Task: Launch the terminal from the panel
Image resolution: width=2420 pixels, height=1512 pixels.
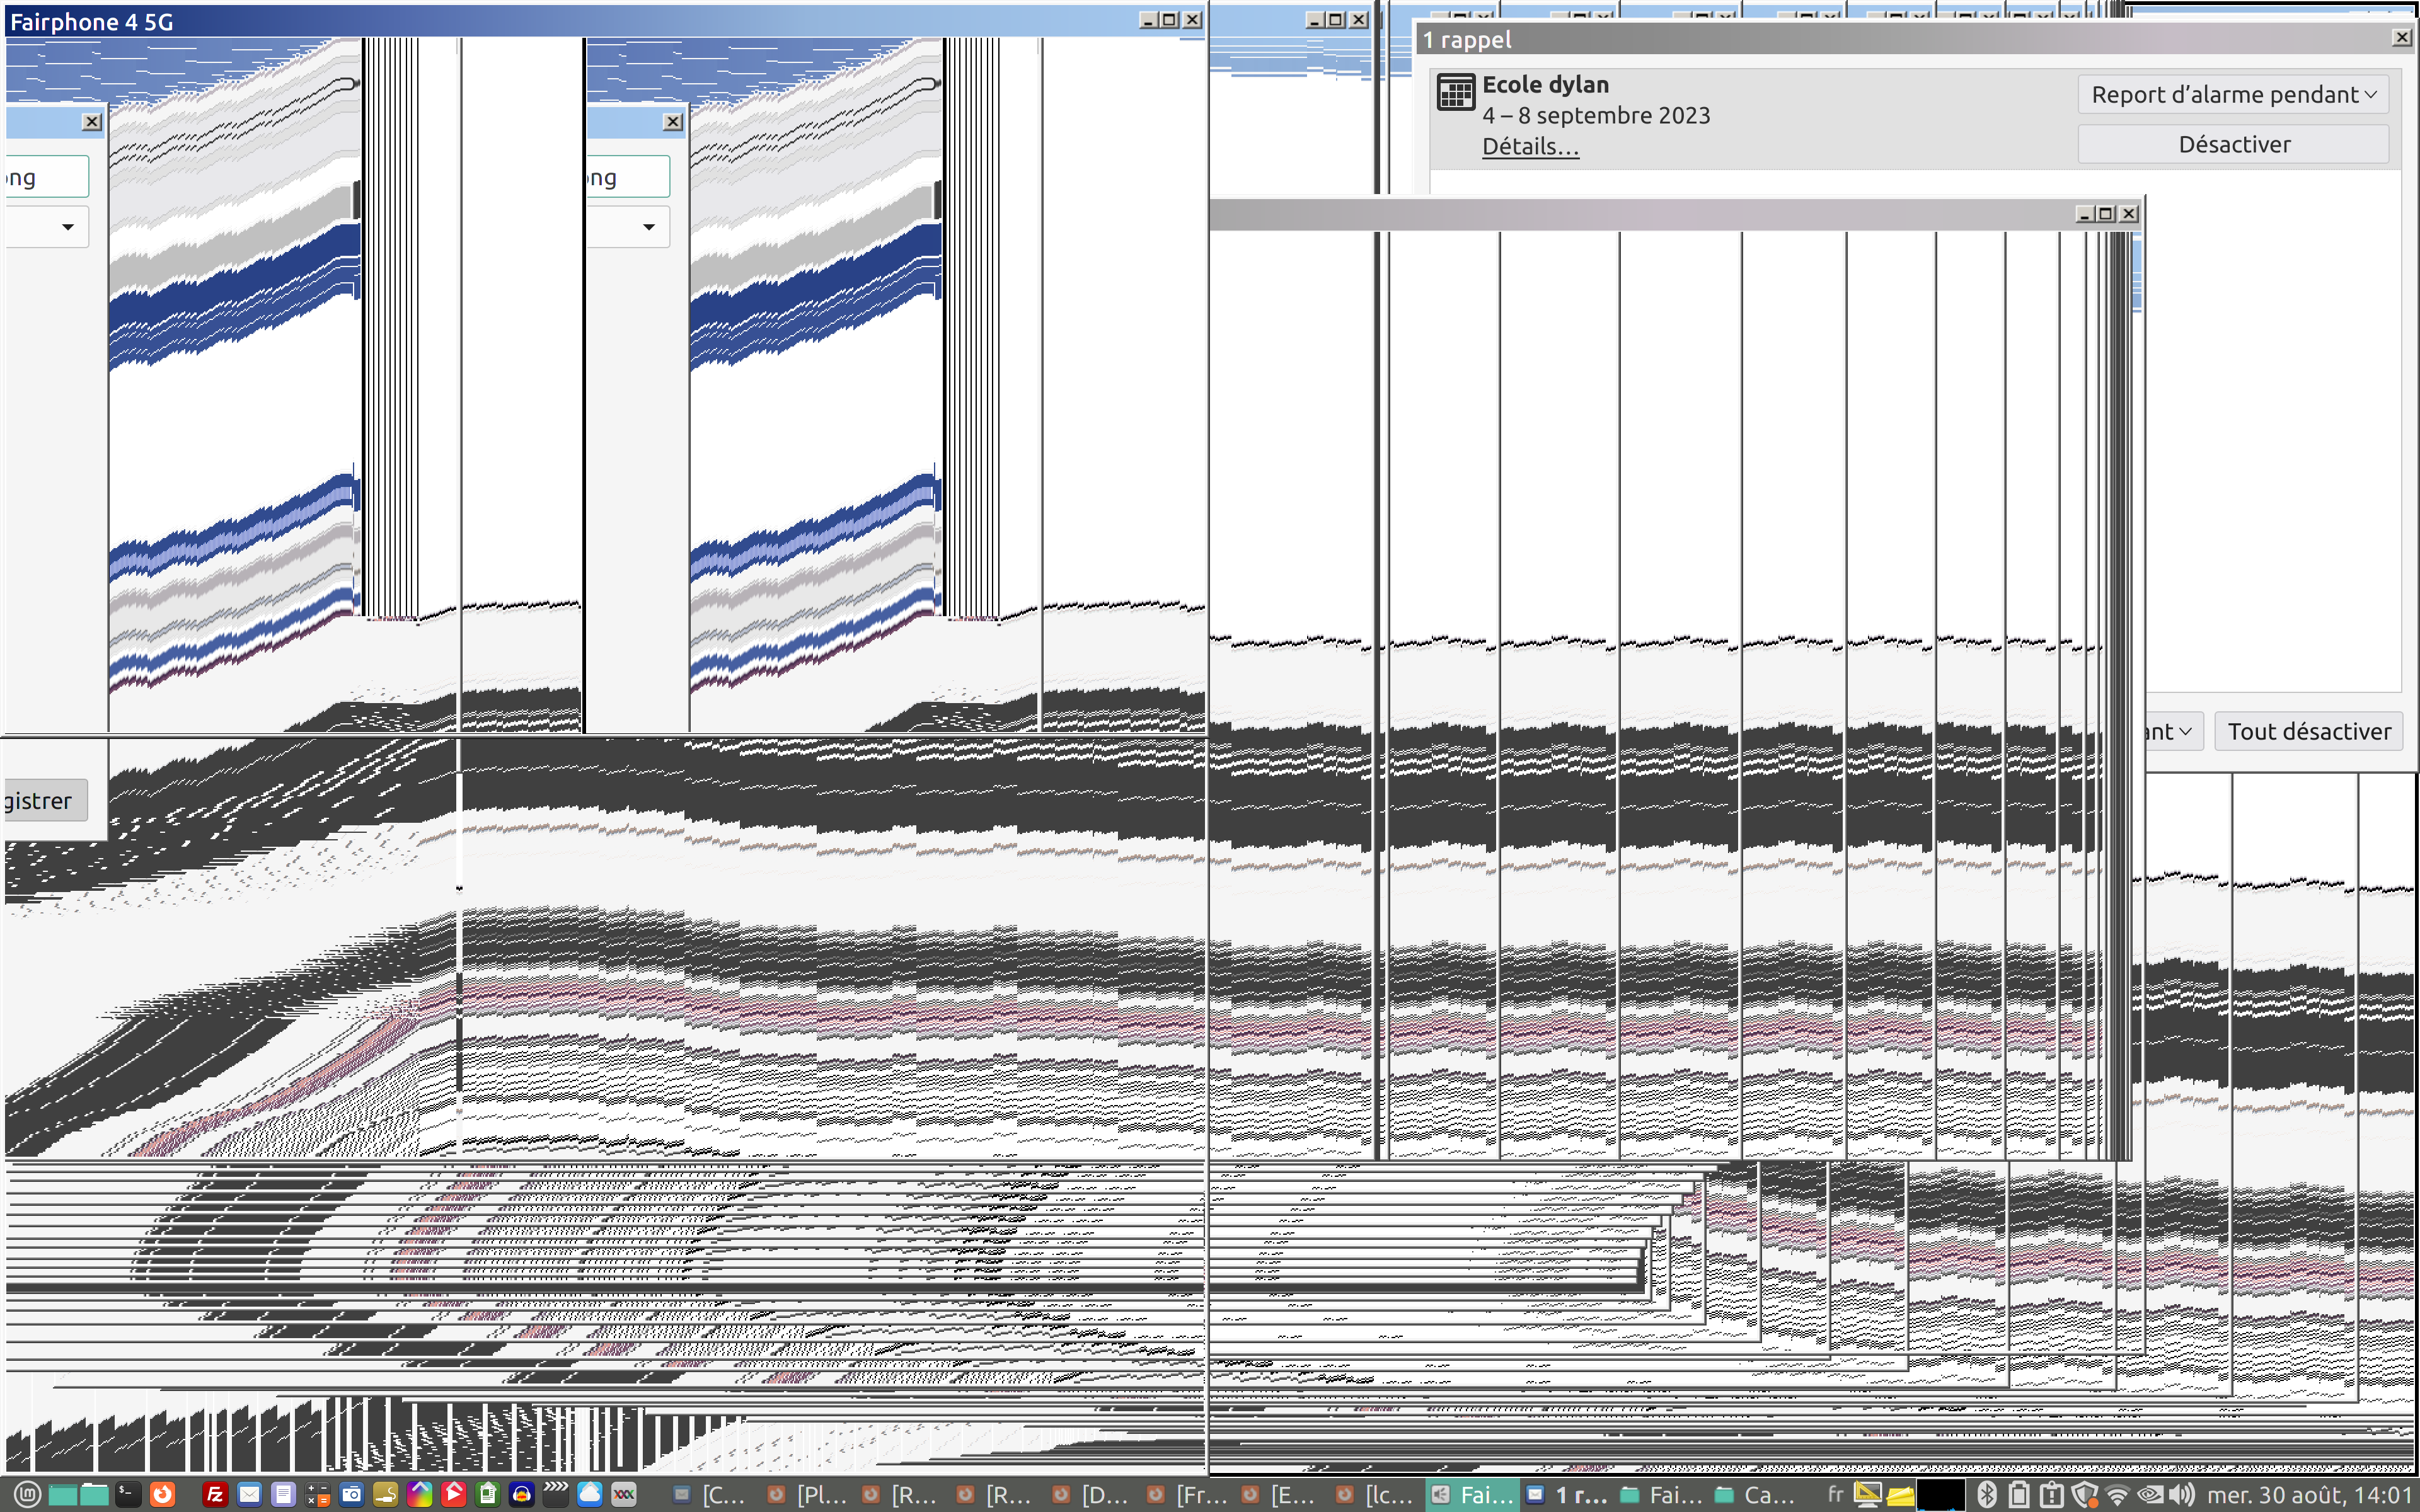Action: tap(127, 1494)
